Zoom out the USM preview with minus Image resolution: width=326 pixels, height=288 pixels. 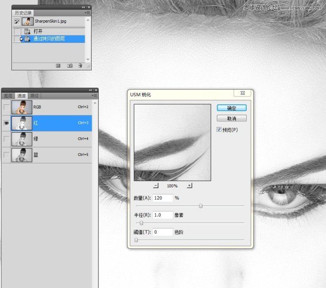pyautogui.click(x=156, y=186)
